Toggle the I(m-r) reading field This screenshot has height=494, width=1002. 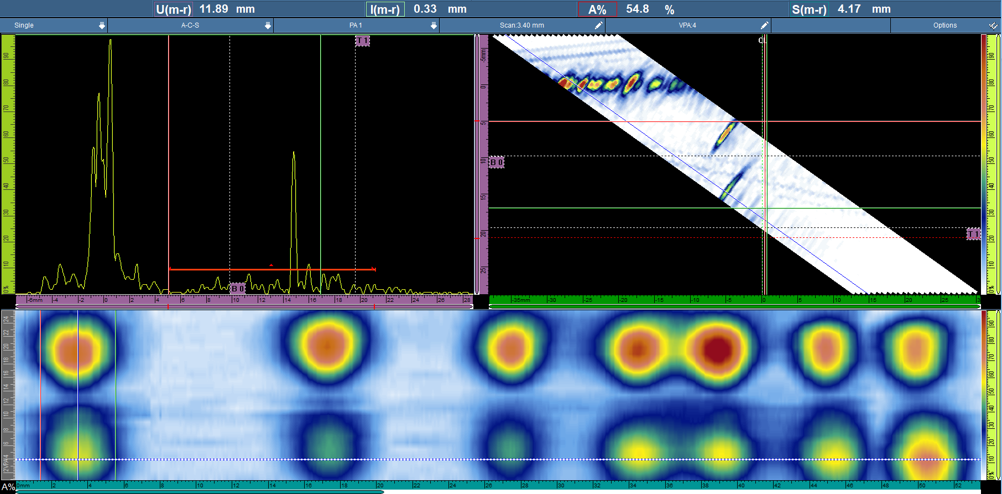pyautogui.click(x=385, y=9)
